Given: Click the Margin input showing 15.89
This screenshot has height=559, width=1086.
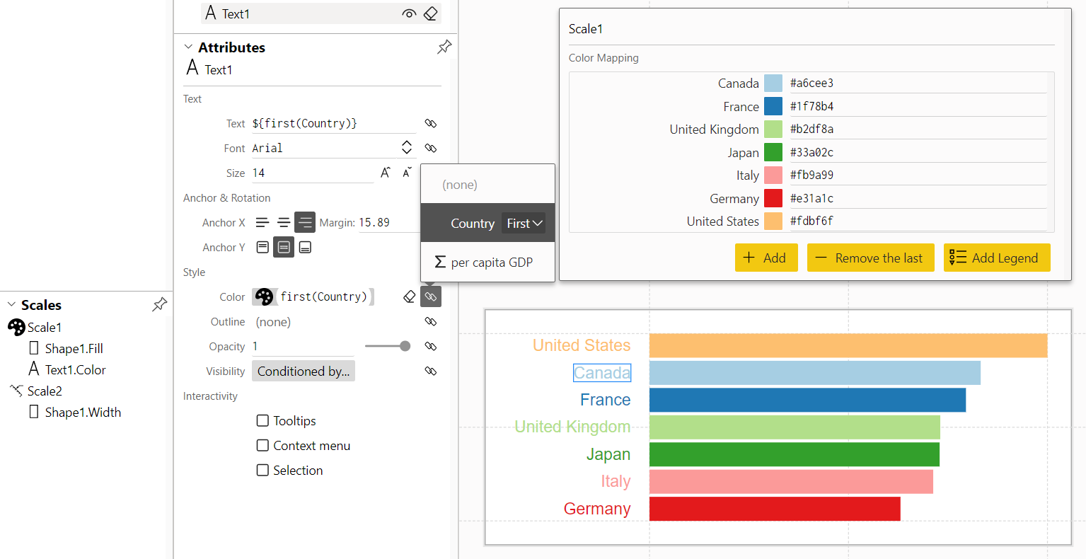Looking at the screenshot, I should [x=389, y=222].
